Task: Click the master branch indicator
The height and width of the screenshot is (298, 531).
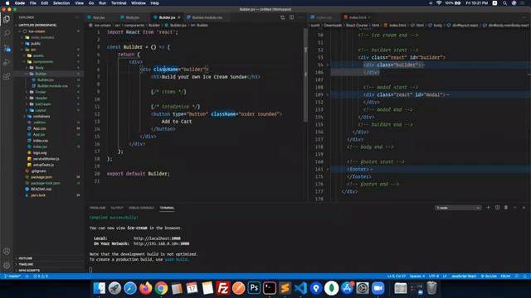Action: click(x=13, y=276)
